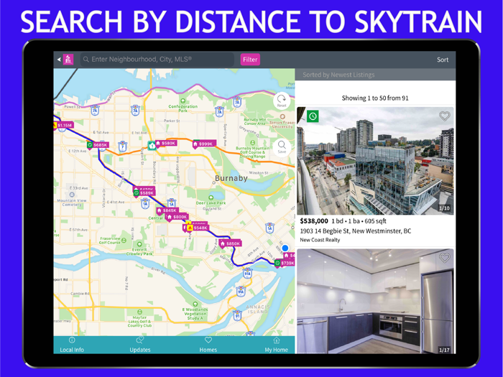This screenshot has height=377, width=503.
Task: Go to the Homes tab
Action: pyautogui.click(x=208, y=345)
